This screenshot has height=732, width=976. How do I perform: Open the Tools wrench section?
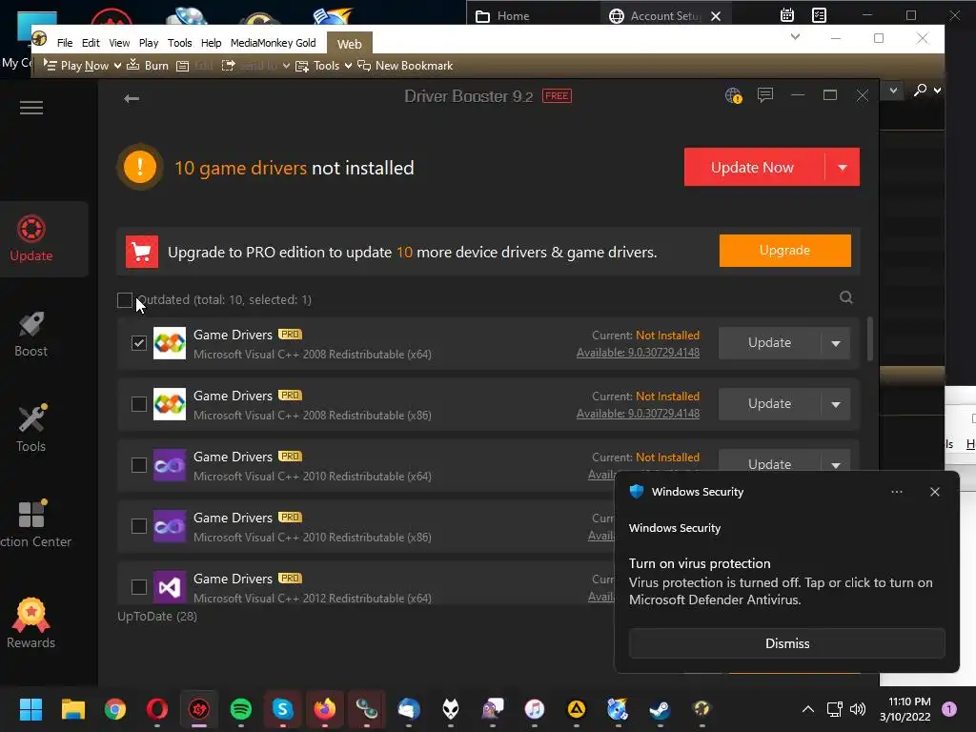tap(31, 429)
